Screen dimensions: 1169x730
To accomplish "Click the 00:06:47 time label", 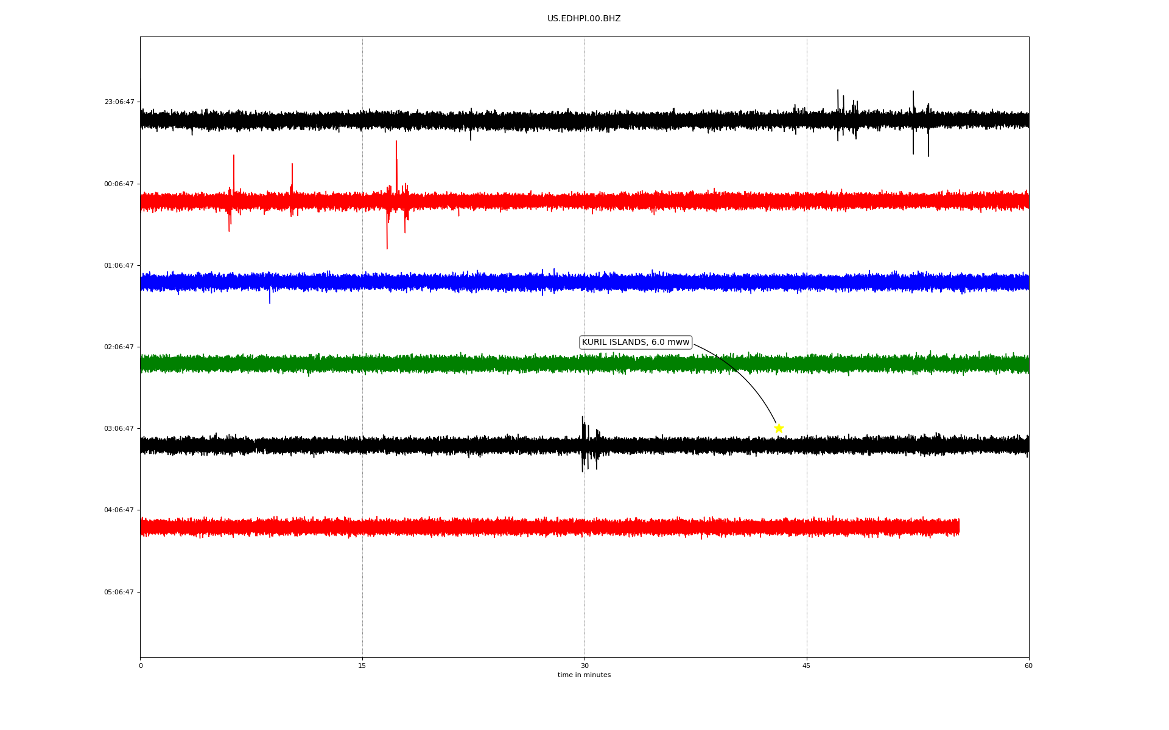I will coord(119,184).
